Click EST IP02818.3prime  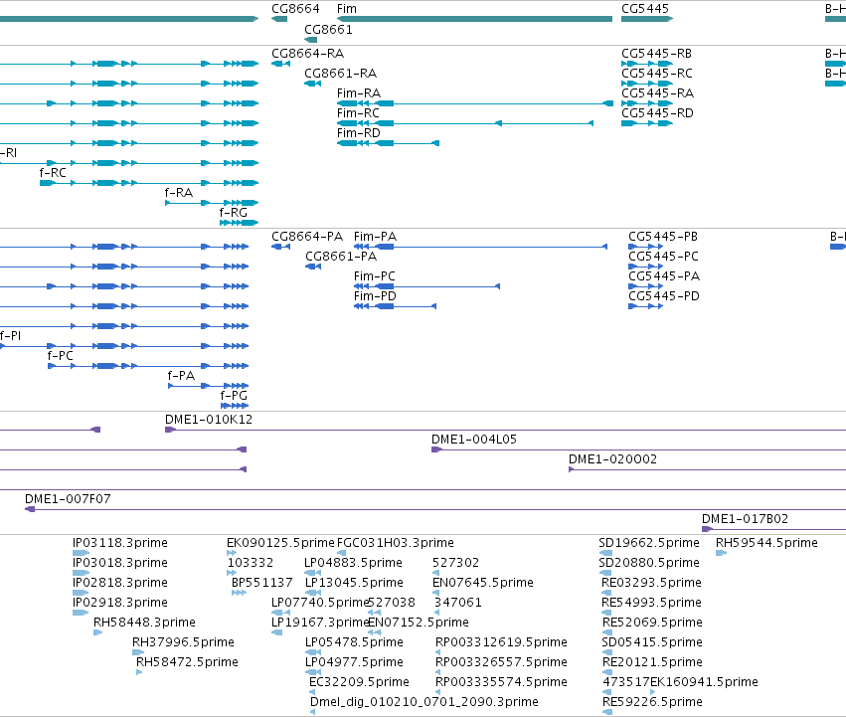tap(120, 583)
